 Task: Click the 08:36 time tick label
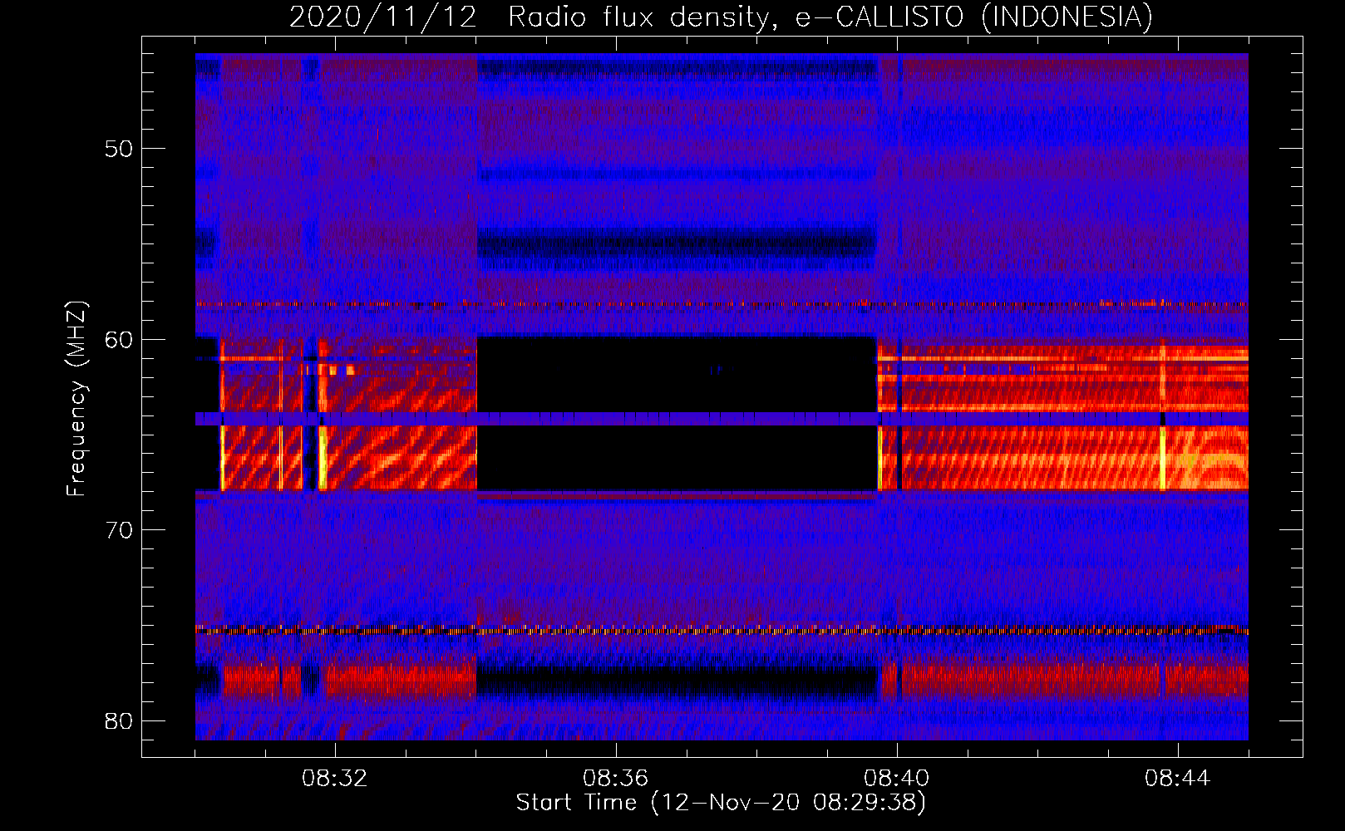[616, 779]
